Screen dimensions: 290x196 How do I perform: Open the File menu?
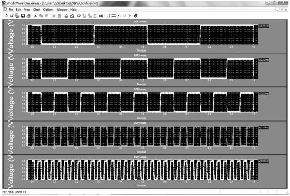point(11,10)
